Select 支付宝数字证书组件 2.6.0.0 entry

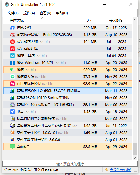coord(38,140)
